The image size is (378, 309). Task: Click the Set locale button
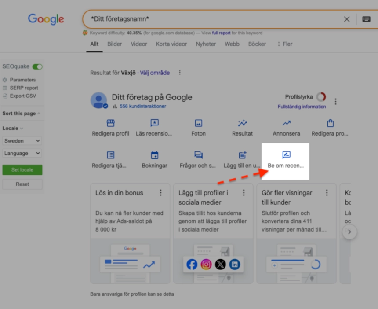(x=22, y=170)
